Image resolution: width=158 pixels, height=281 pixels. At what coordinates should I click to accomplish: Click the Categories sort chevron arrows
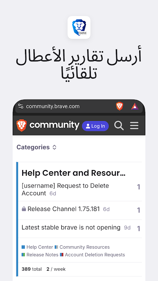(x=54, y=147)
